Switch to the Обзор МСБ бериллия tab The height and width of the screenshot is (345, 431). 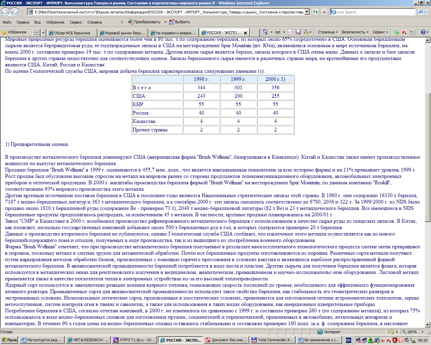(72, 33)
